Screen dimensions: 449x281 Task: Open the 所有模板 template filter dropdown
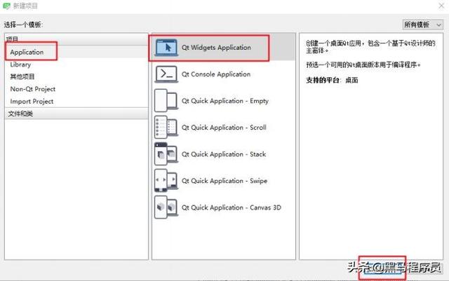423,25
